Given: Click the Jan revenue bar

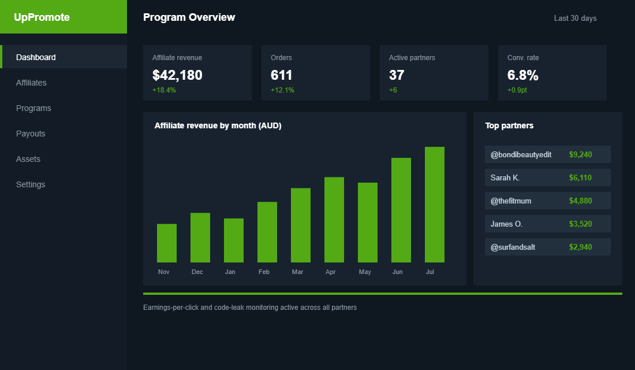Looking at the screenshot, I should point(234,240).
